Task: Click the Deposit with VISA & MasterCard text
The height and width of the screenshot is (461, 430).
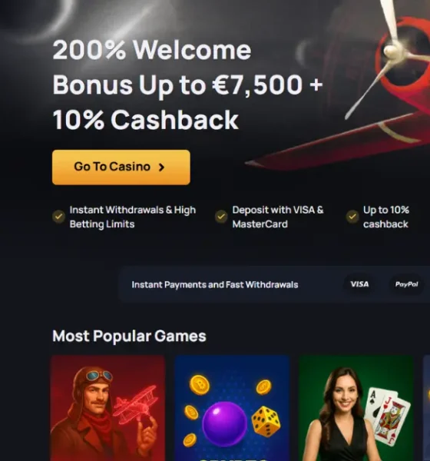Action: click(x=278, y=217)
